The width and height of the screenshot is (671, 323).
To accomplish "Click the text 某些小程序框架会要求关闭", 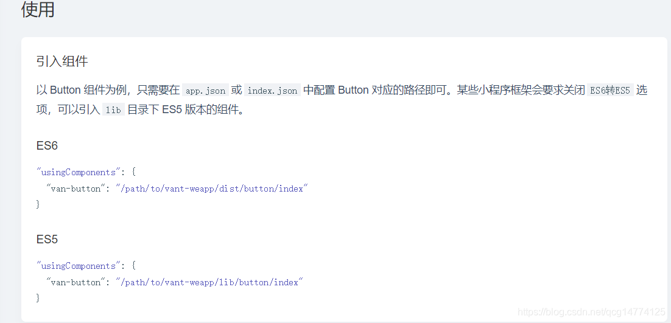I will tap(521, 91).
